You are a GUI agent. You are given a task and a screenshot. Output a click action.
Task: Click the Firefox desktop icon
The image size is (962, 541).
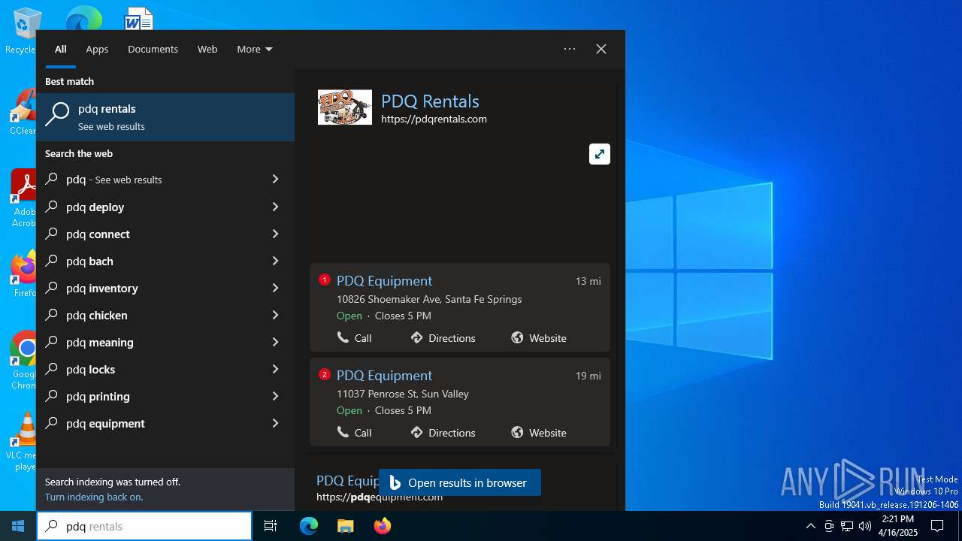(x=23, y=275)
